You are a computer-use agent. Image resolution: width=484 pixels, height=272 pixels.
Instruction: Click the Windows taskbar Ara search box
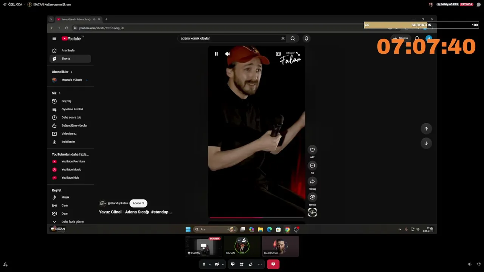(216, 229)
